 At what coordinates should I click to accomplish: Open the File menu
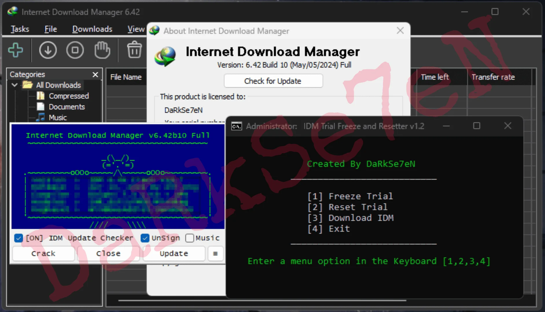(51, 29)
